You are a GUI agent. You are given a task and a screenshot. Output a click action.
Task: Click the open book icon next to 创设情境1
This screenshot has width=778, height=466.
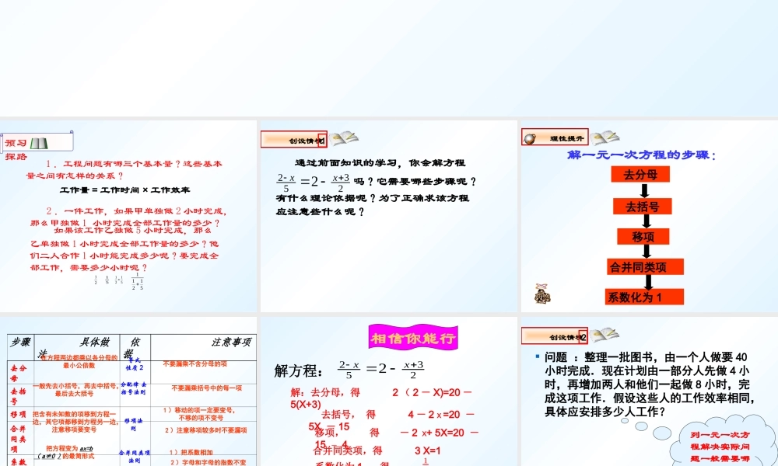[x=345, y=138]
